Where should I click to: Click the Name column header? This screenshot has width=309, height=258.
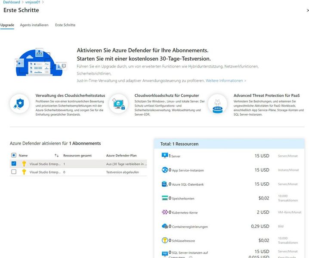click(23, 155)
